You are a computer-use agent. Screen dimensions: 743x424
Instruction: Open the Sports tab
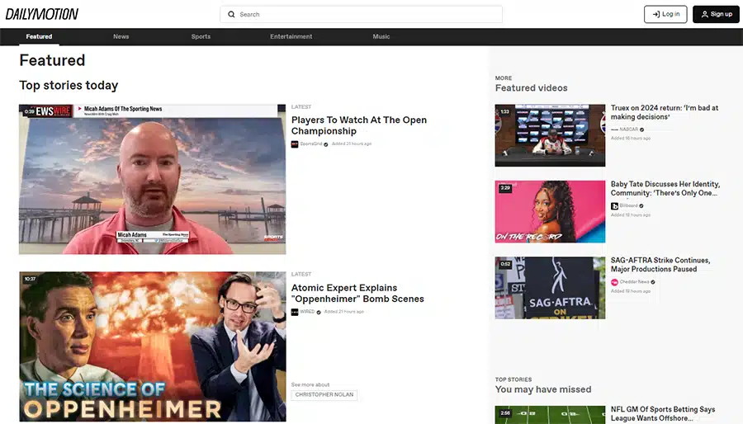(201, 36)
